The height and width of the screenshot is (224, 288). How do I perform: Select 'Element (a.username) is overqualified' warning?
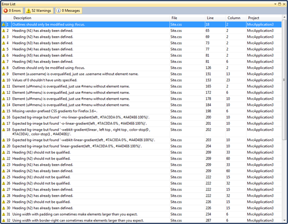[x=75, y=74]
